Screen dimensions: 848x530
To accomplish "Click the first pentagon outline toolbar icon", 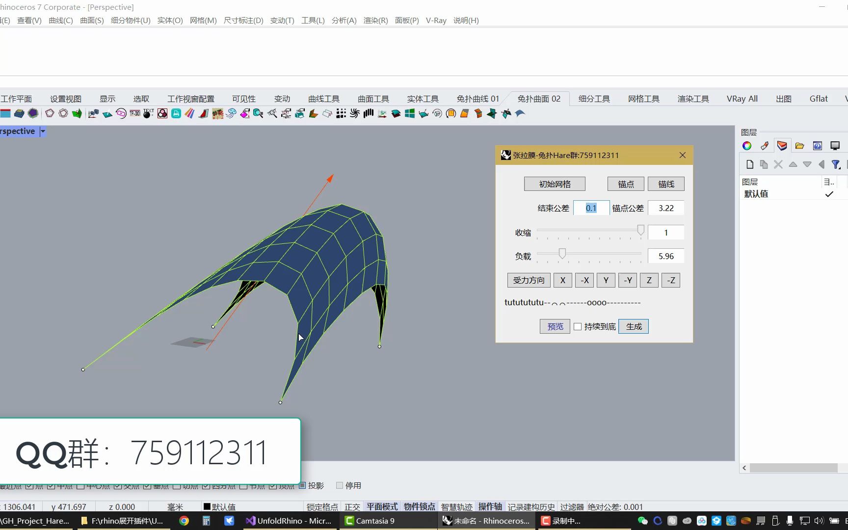I will pyautogui.click(x=50, y=113).
